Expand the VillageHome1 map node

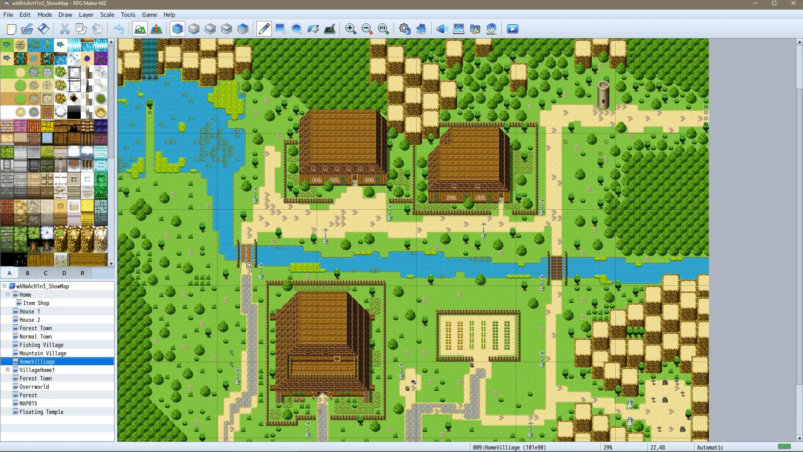(8, 370)
